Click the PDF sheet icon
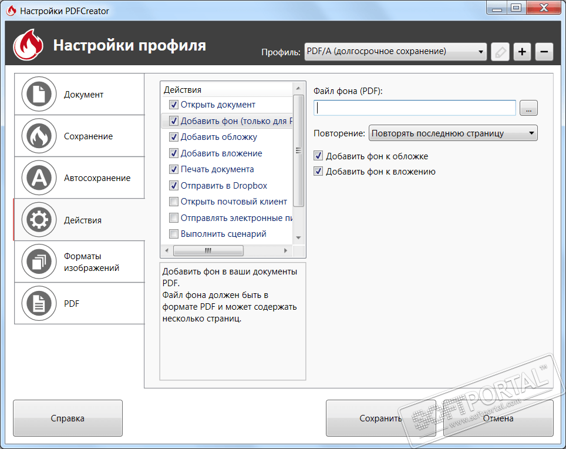 (x=39, y=303)
